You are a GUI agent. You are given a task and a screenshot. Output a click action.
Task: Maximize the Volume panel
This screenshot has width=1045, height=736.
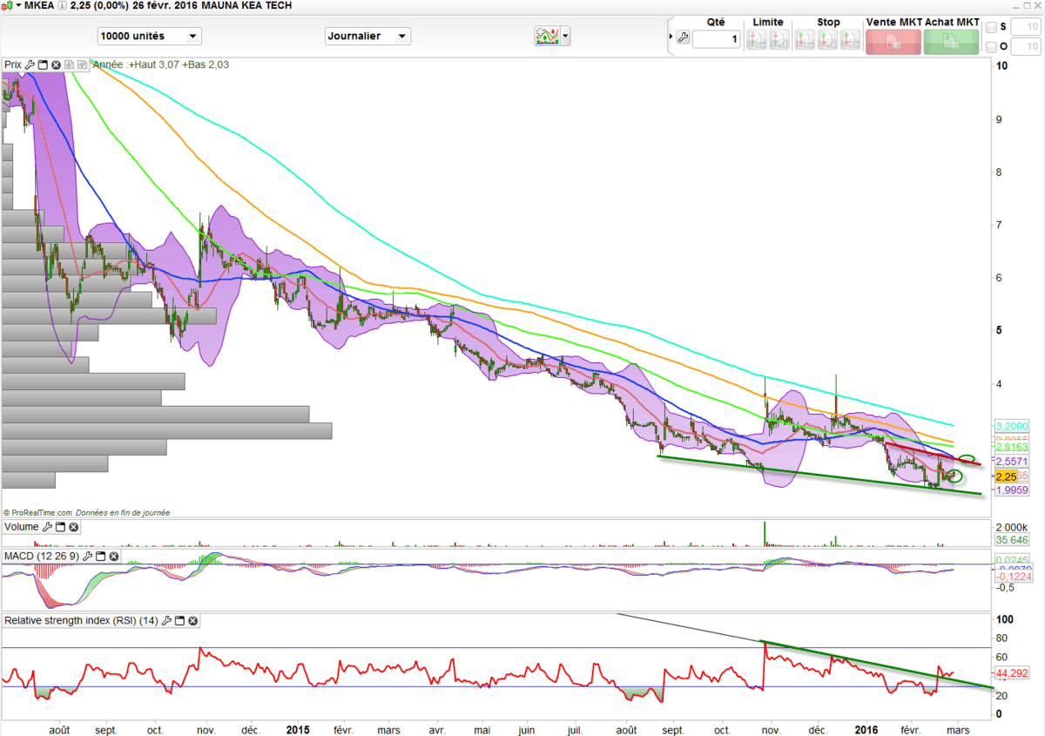(x=61, y=527)
